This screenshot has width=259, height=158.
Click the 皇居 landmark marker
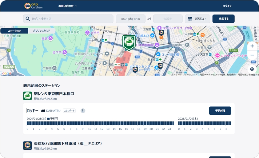coord(50,38)
